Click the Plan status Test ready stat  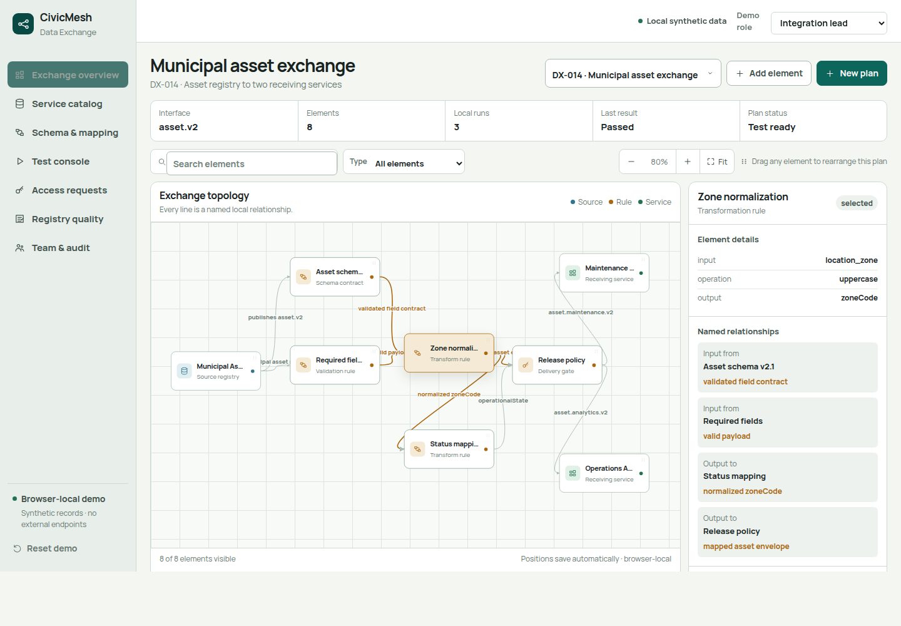pyautogui.click(x=813, y=121)
